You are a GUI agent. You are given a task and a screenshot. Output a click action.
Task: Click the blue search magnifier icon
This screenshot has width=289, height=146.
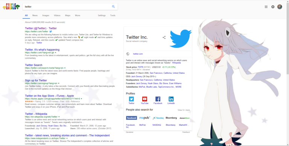pos(113,7)
